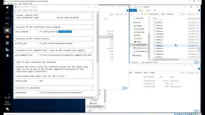Tick checkbox for mffxff.pr~ file
The height and width of the screenshot is (115, 205).
[x=154, y=40]
